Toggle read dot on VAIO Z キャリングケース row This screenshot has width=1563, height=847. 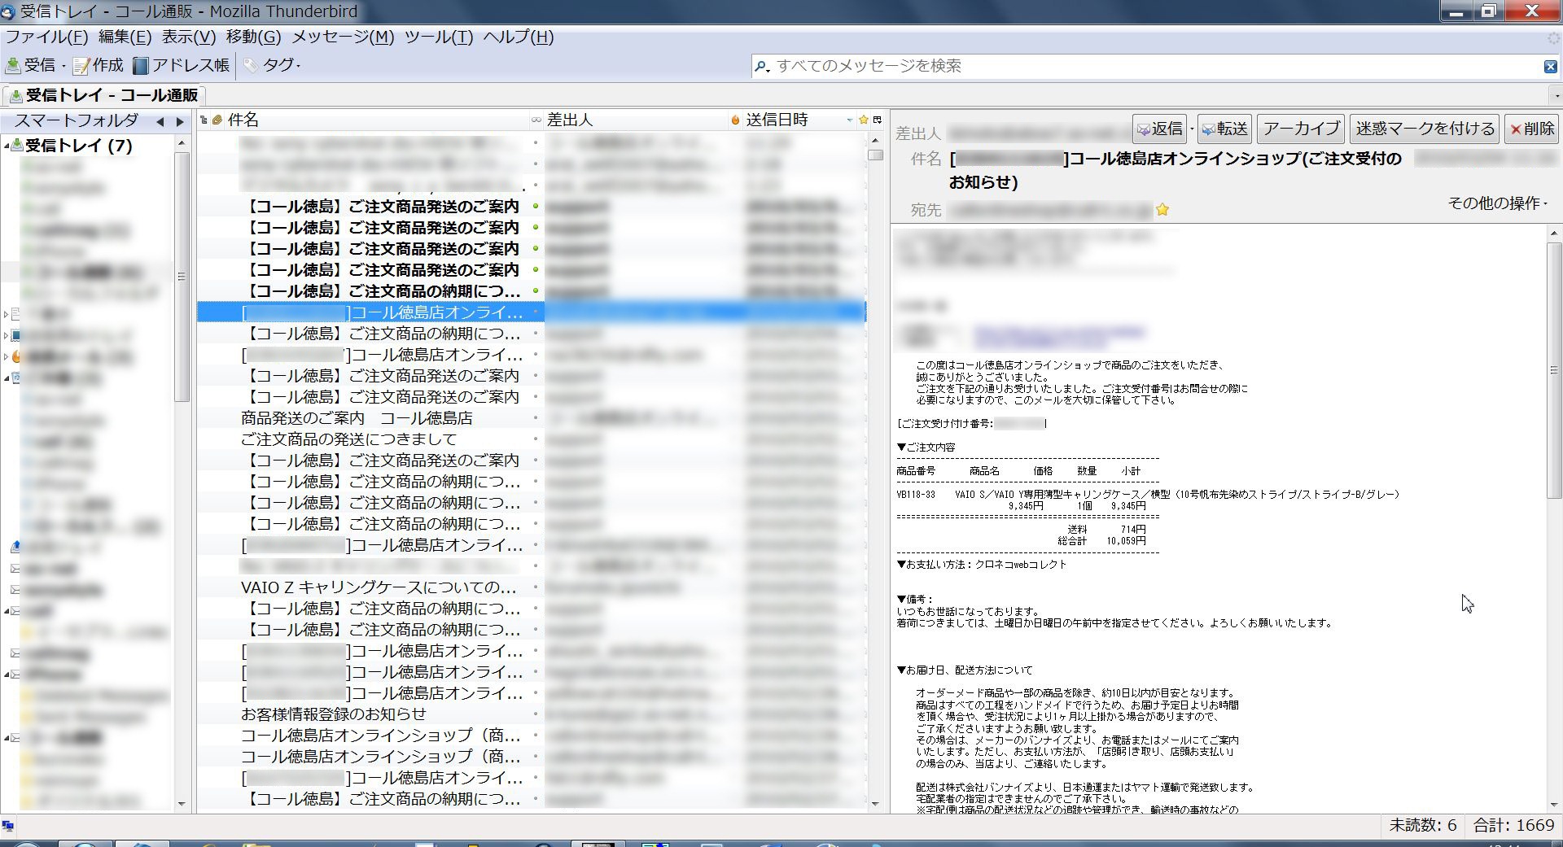click(536, 587)
